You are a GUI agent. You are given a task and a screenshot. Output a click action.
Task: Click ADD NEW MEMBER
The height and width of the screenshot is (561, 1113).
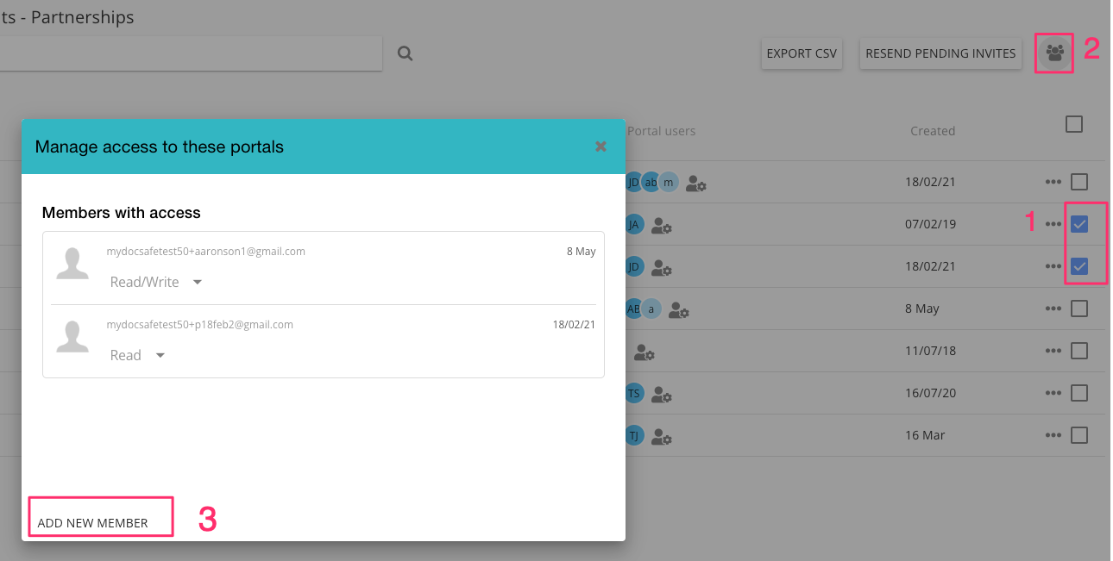click(93, 523)
